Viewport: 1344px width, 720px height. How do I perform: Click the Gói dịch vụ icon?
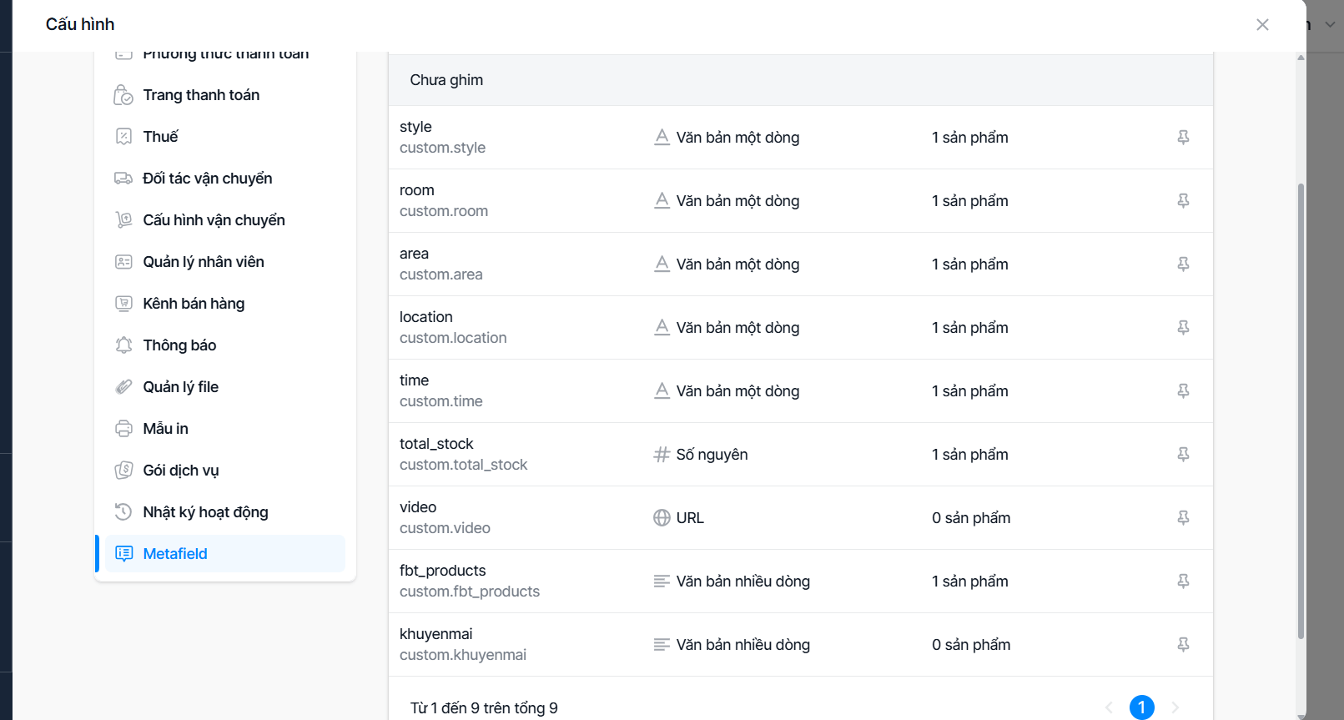pos(123,471)
